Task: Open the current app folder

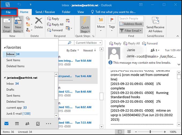Action: pyautogui.click(x=16, y=108)
